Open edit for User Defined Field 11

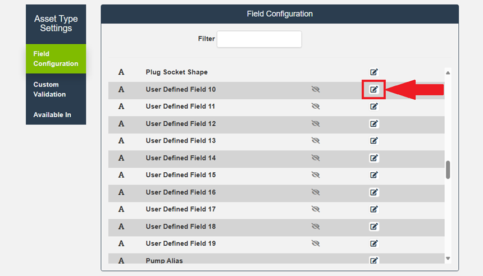(x=374, y=107)
